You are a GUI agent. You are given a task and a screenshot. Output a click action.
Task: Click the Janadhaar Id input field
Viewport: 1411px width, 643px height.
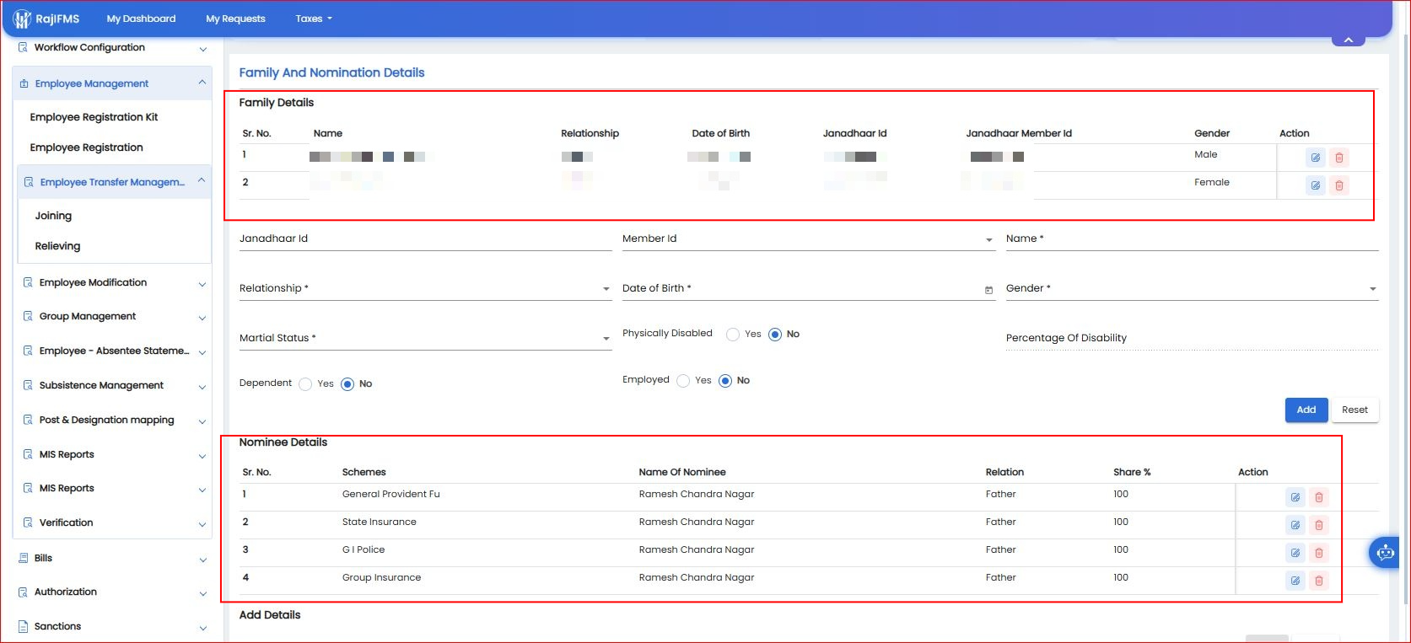425,239
